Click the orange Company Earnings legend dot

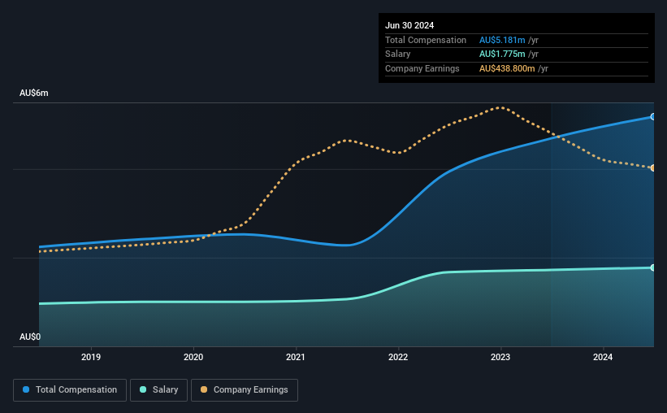coord(204,389)
